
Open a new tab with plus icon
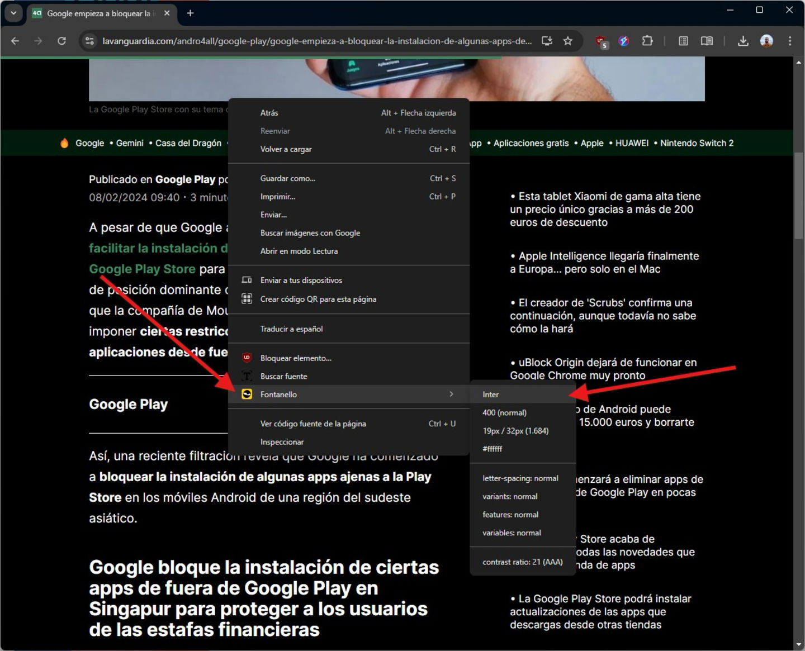click(190, 13)
